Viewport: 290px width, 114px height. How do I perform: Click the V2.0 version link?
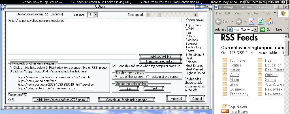(11, 99)
